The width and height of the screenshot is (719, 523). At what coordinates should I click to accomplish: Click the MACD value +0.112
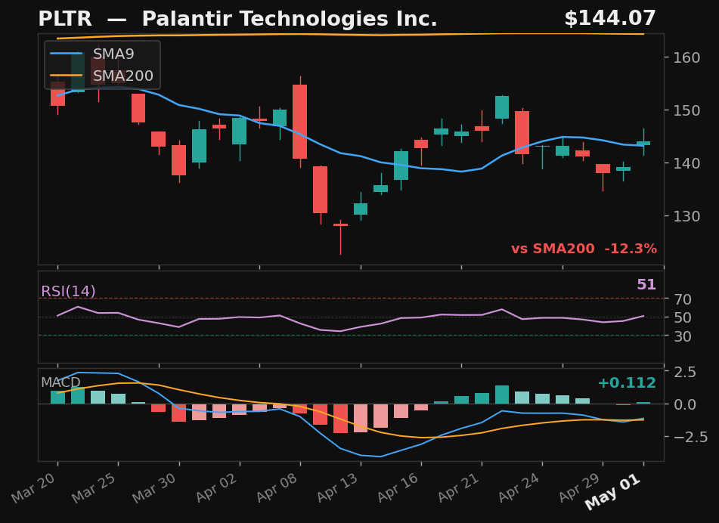(x=627, y=382)
